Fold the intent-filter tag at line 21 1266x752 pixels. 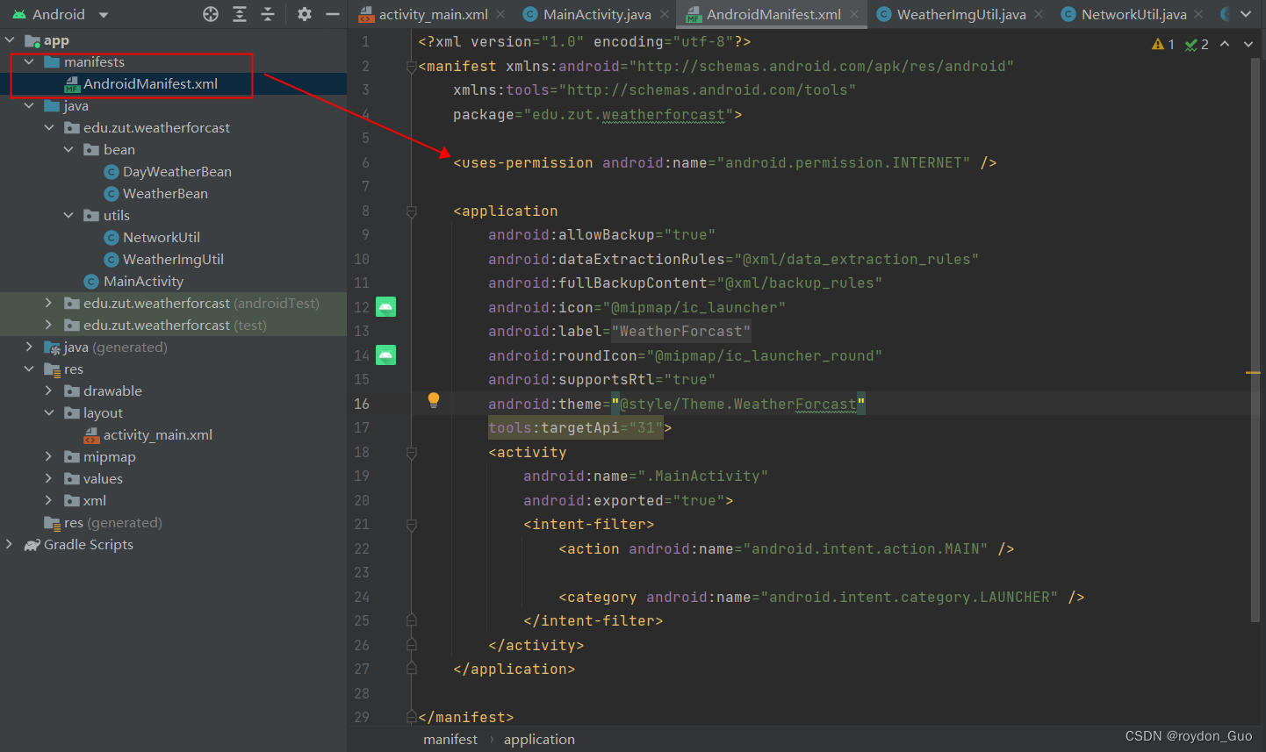pos(411,525)
